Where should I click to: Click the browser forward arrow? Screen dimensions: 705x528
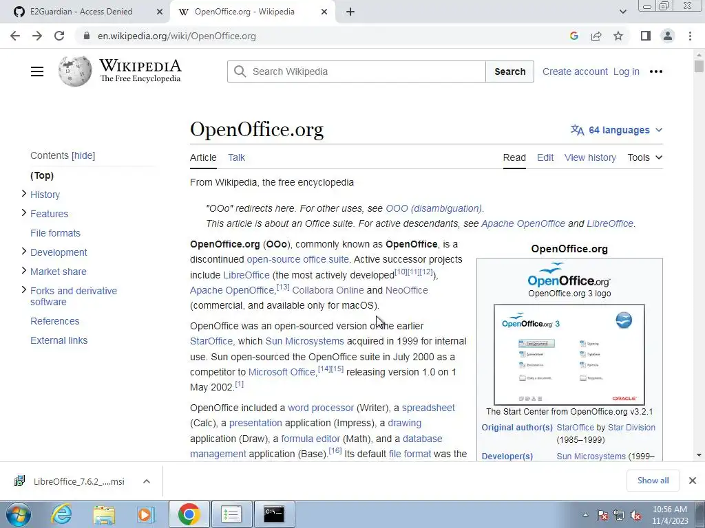point(37,36)
